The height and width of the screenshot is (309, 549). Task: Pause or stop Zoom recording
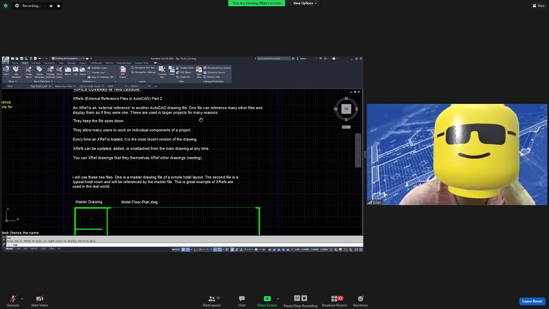point(301,301)
